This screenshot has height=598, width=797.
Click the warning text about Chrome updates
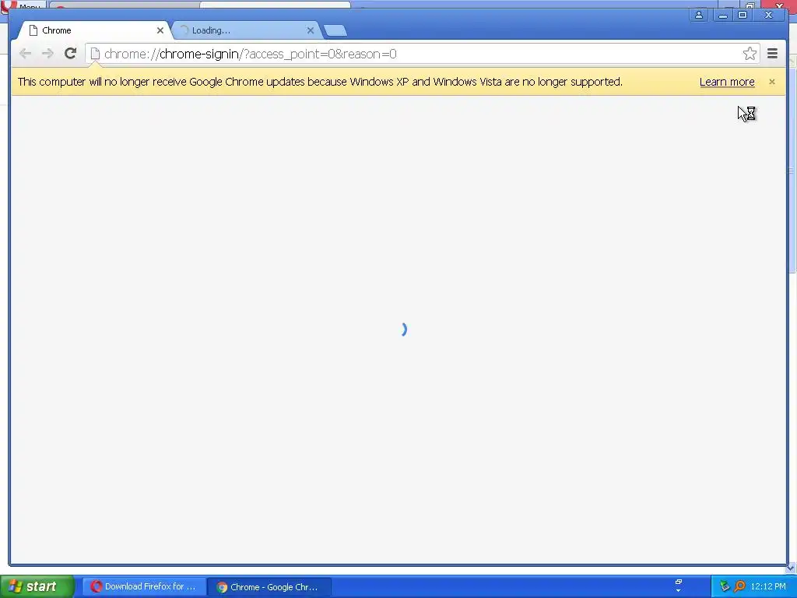[x=320, y=82]
